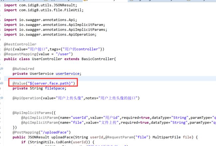The image size is (216, 146).
Task: Click the MultipartFile parameter type
Action: pyautogui.click(x=166, y=137)
